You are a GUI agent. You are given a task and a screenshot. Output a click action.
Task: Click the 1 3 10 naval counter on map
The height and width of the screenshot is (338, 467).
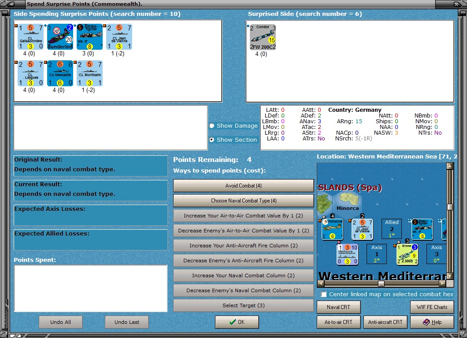pos(347,254)
